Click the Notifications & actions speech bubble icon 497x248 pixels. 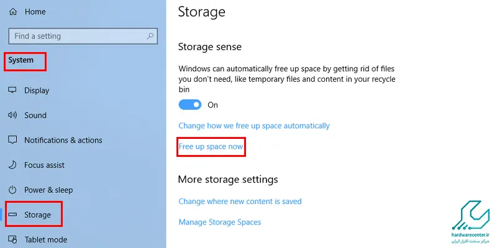pos(12,140)
